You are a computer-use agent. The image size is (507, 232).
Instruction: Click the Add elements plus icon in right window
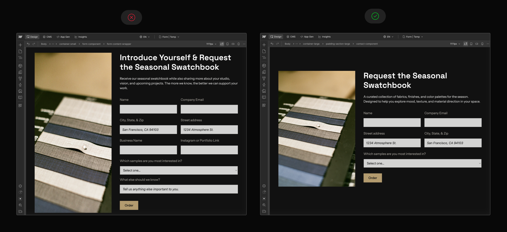click(264, 45)
